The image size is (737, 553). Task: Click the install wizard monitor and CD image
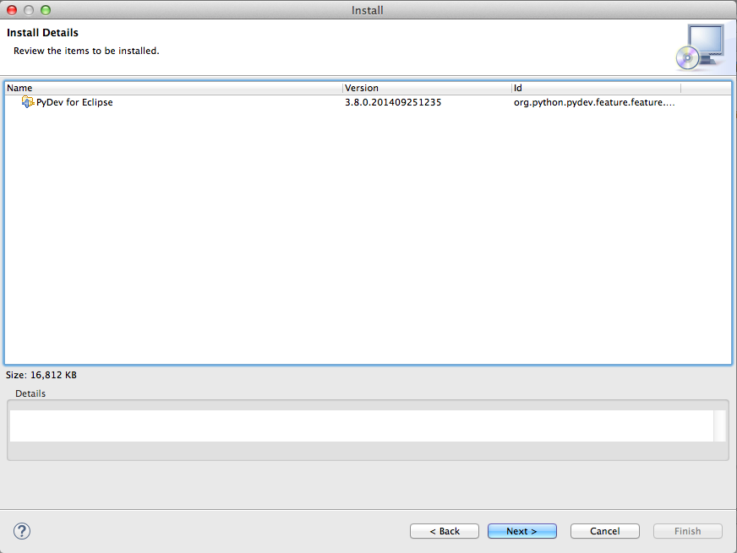[x=700, y=46]
